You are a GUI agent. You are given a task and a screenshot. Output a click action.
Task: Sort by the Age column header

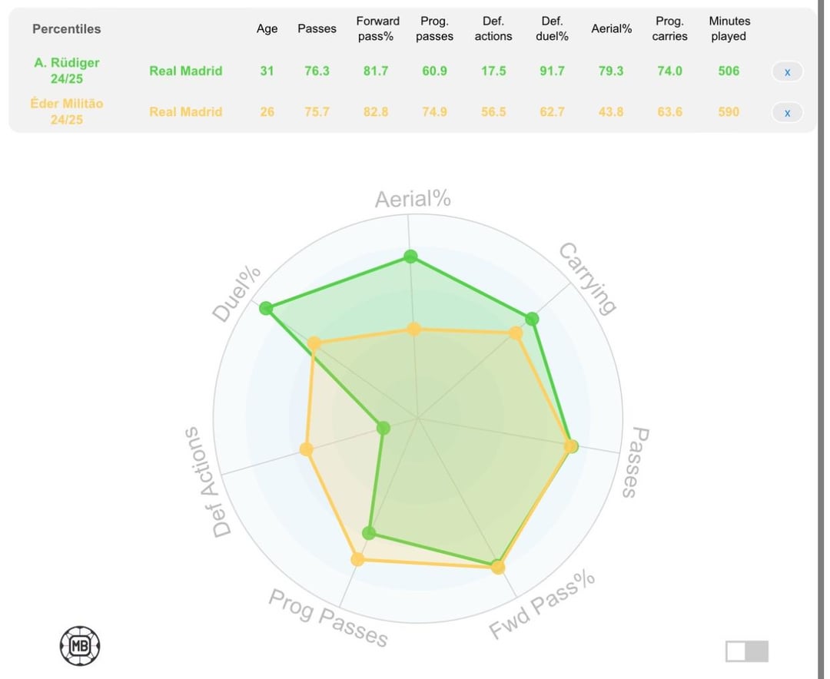[267, 29]
